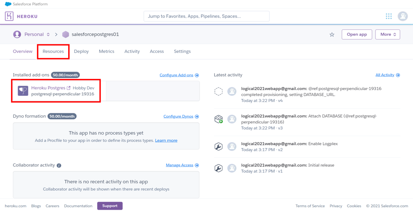This screenshot has height=213, width=413.
Task: Open the More dropdown menu
Action: click(x=388, y=34)
